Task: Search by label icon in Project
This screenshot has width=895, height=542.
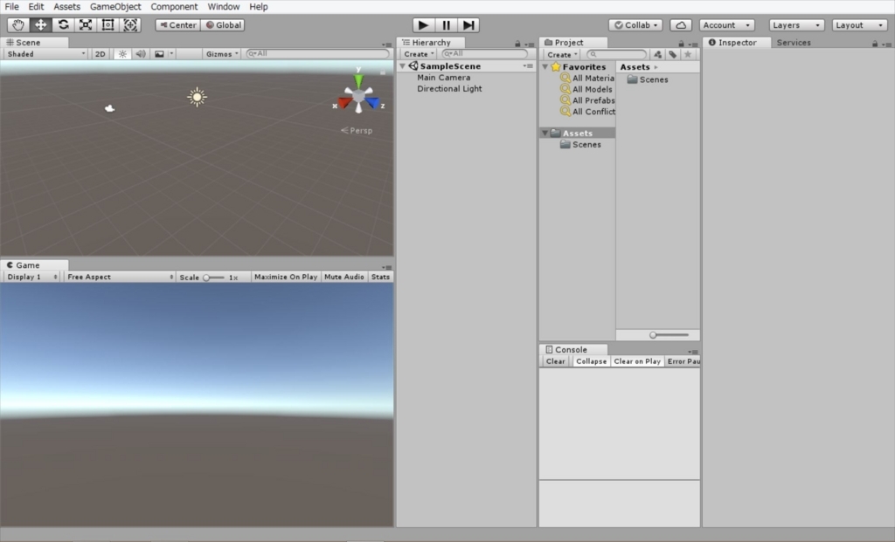Action: pos(673,55)
